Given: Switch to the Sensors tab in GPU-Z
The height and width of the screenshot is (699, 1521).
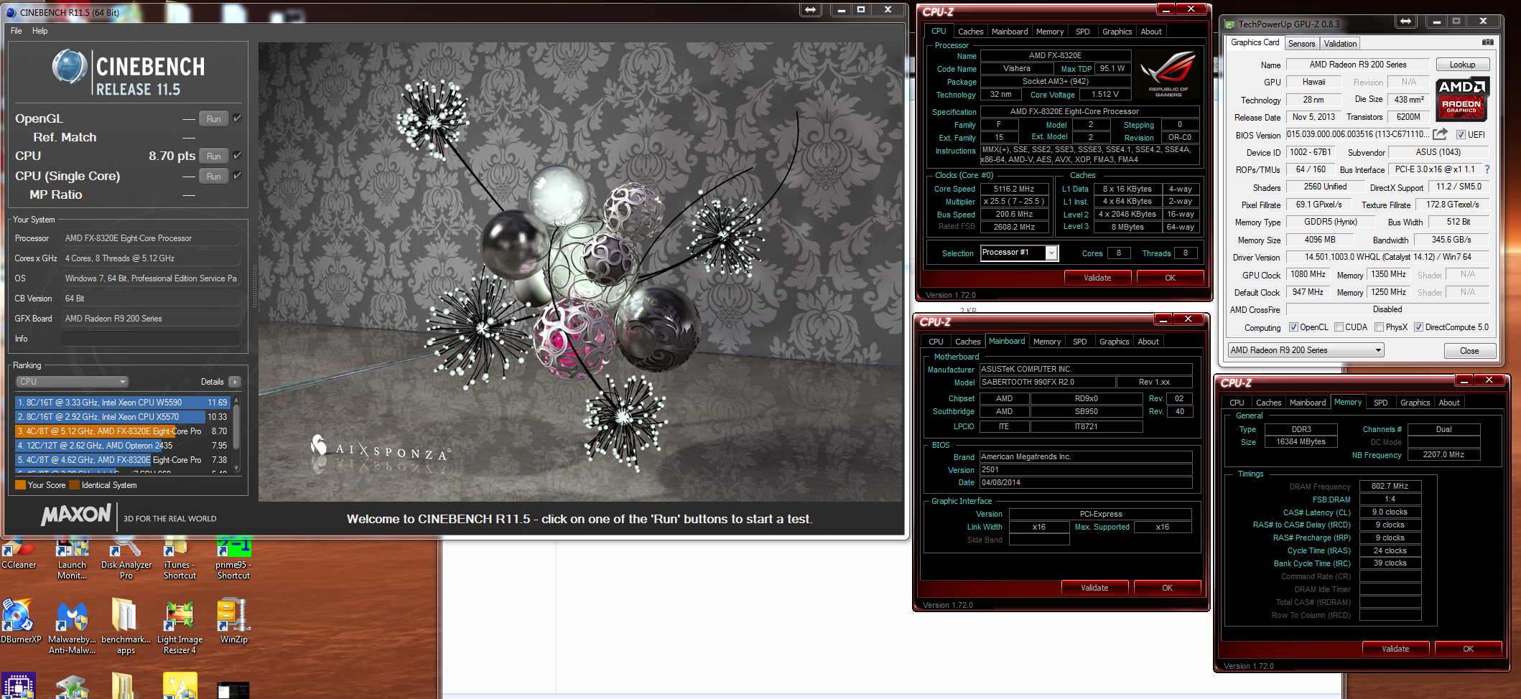Looking at the screenshot, I should [1301, 44].
